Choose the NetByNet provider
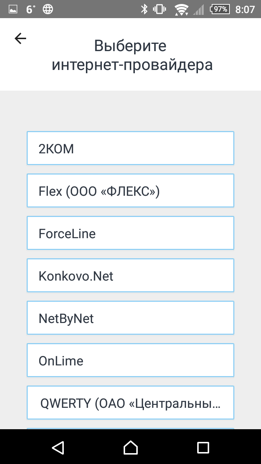 coord(130,318)
